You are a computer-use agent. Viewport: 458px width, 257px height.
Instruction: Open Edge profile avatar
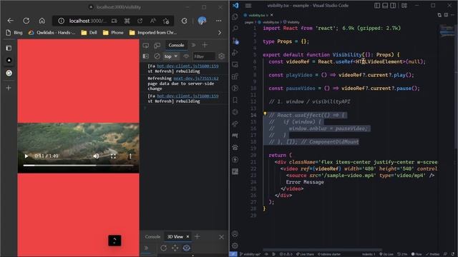coord(202,21)
